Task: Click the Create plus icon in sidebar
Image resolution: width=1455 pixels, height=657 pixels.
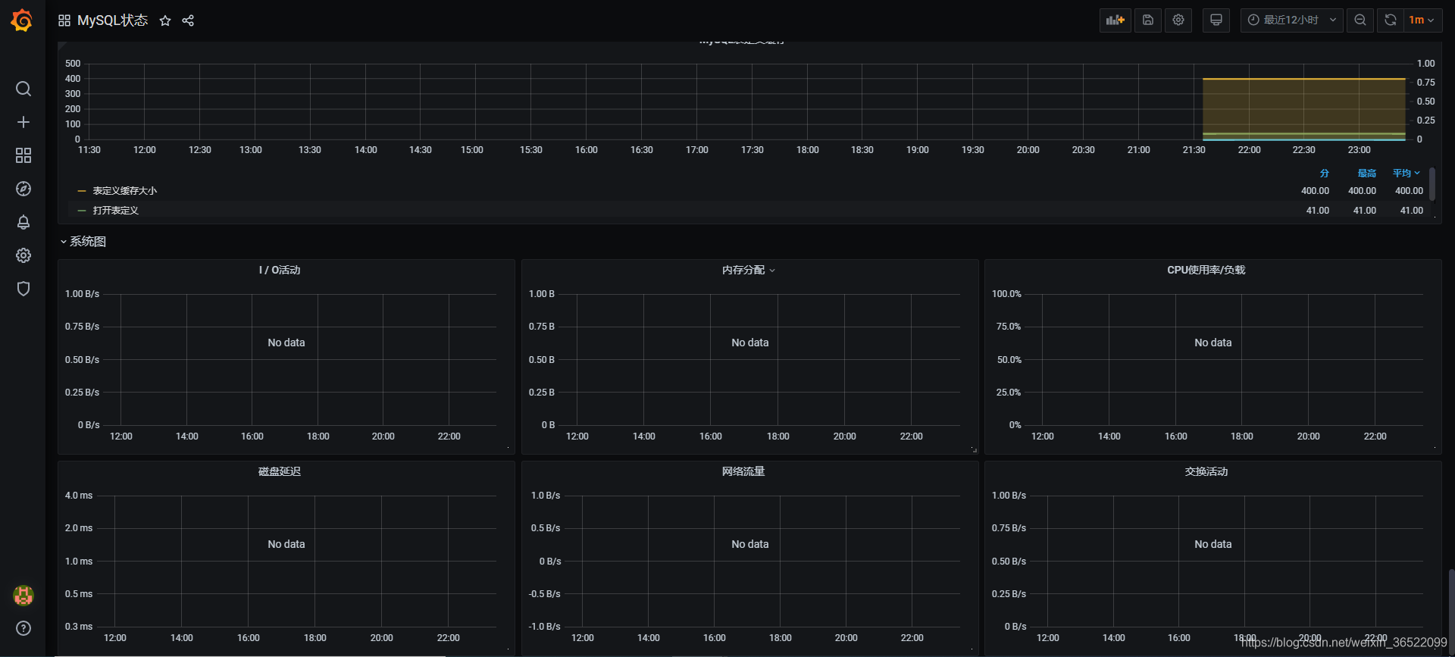Action: coord(23,122)
